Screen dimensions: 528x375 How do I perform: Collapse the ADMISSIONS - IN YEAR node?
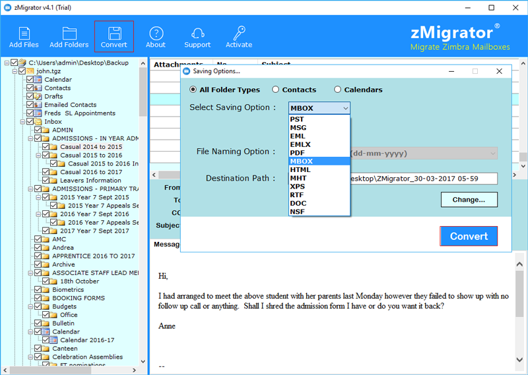(x=30, y=138)
